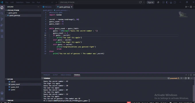The height and width of the screenshot is (103, 195).
Task: Toggle the bottom panel visibility
Action: tap(171, 2)
